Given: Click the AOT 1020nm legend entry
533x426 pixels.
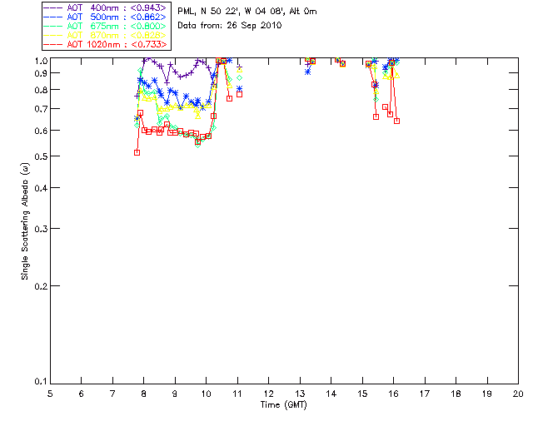Looking at the screenshot, I should click(x=105, y=44).
